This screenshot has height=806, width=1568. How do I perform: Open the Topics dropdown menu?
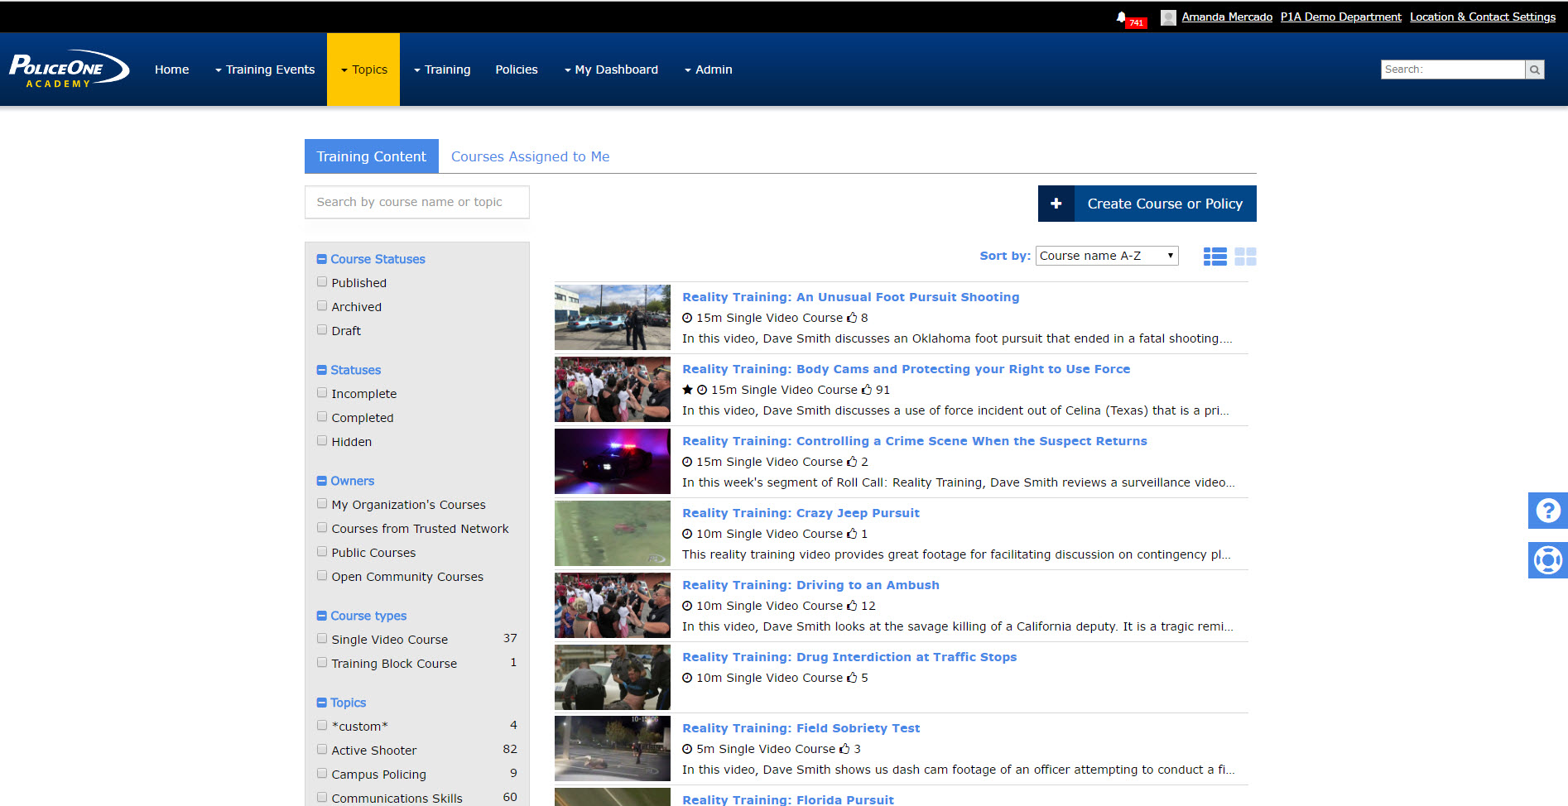[x=363, y=70]
